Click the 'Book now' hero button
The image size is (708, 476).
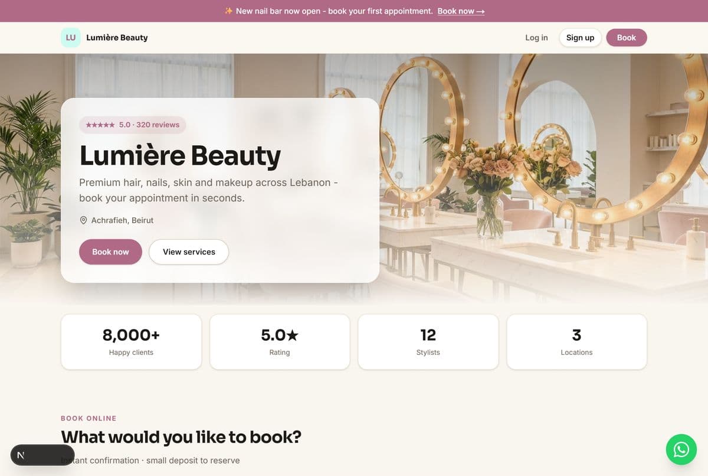tap(110, 252)
